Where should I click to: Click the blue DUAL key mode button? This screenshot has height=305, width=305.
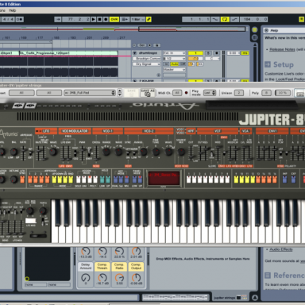[115, 180]
